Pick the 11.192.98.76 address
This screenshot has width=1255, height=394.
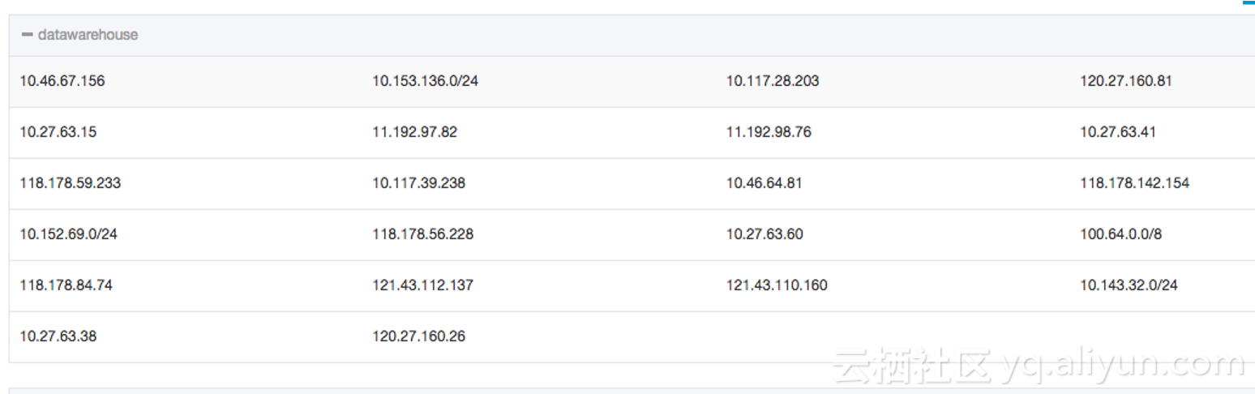coord(768,132)
